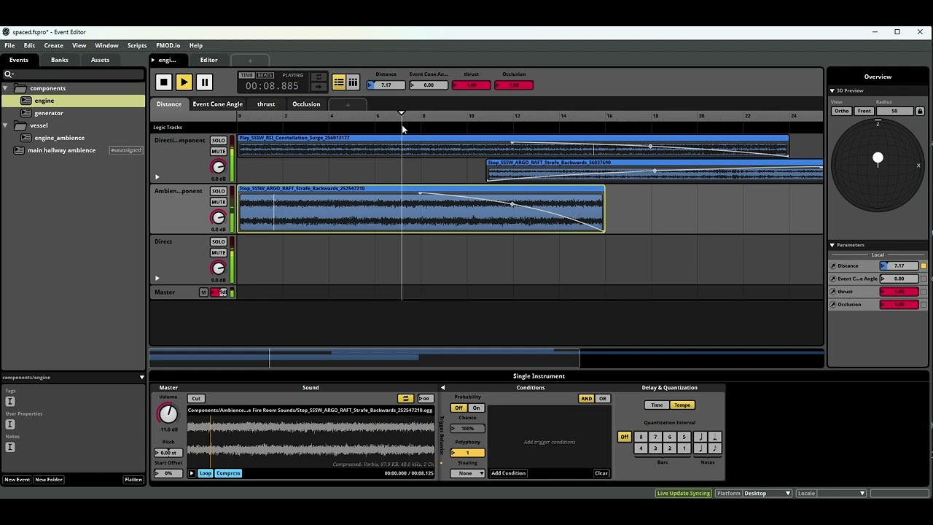Screen dimensions: 933x525
Task: Select the Occlusion parameter sheet tab
Action: click(x=306, y=104)
